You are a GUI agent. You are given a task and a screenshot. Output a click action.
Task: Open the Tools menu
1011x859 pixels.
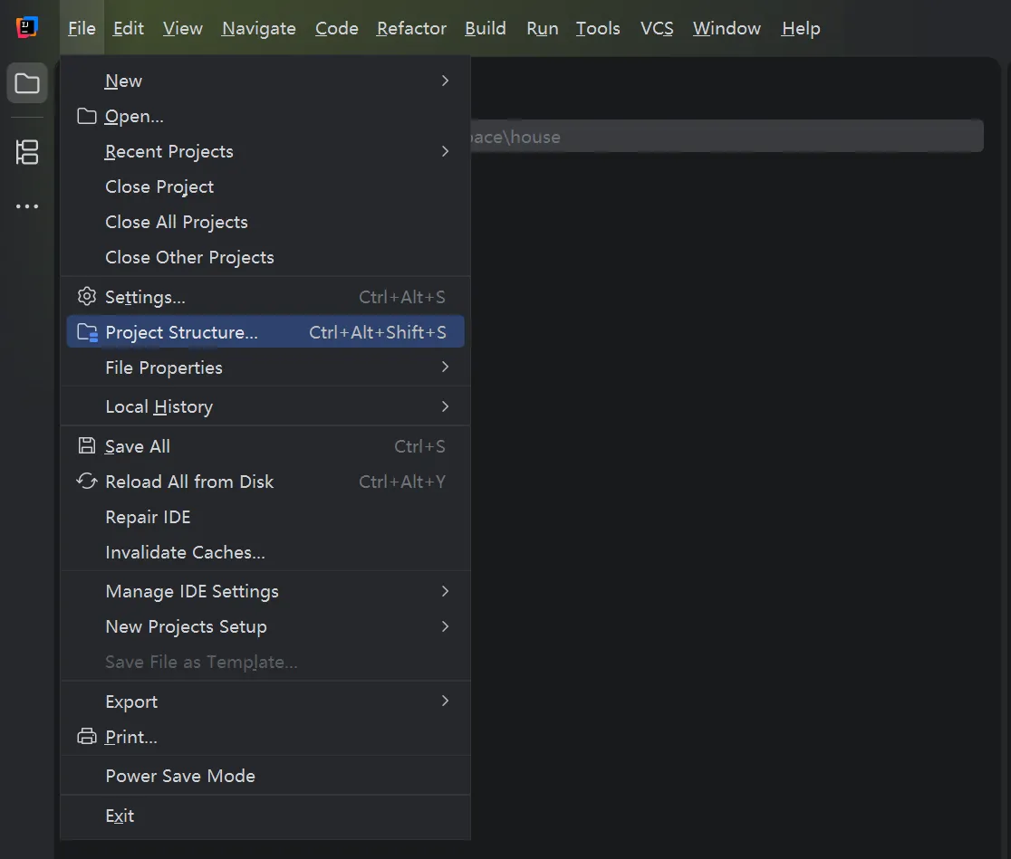tap(598, 28)
